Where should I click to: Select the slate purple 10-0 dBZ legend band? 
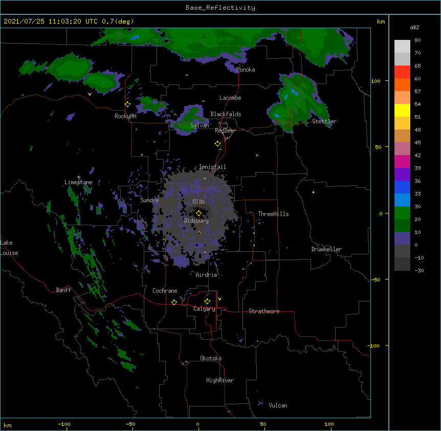pos(402,239)
